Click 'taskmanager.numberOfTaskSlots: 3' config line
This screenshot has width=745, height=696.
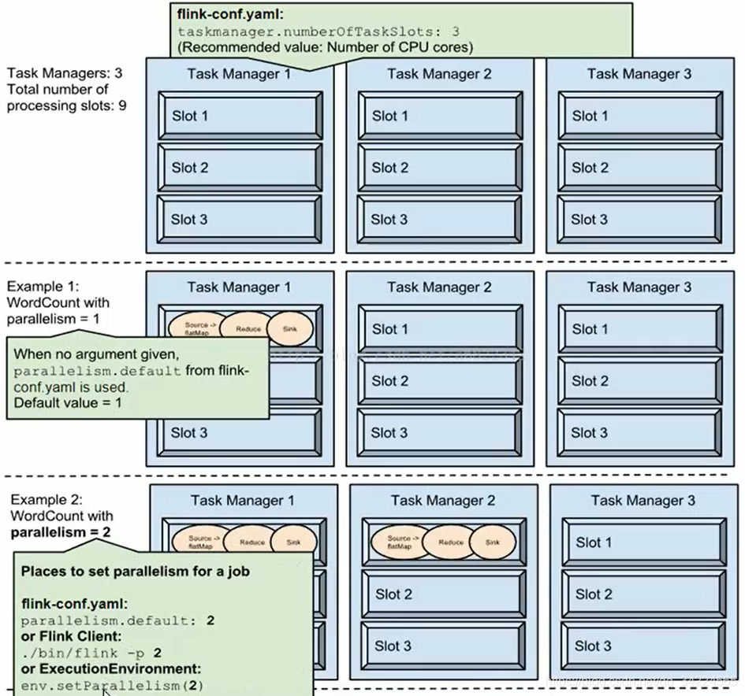pyautogui.click(x=318, y=31)
